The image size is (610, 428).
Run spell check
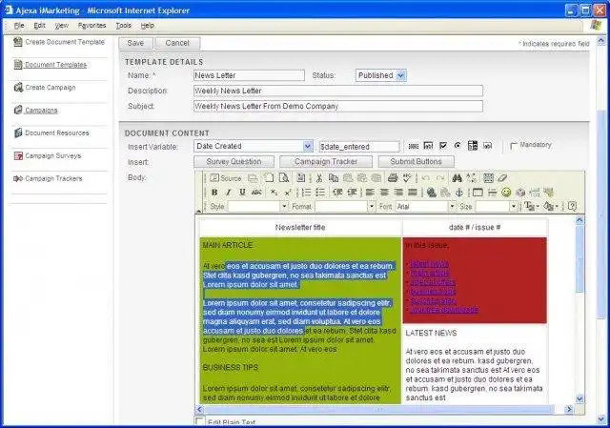click(407, 178)
